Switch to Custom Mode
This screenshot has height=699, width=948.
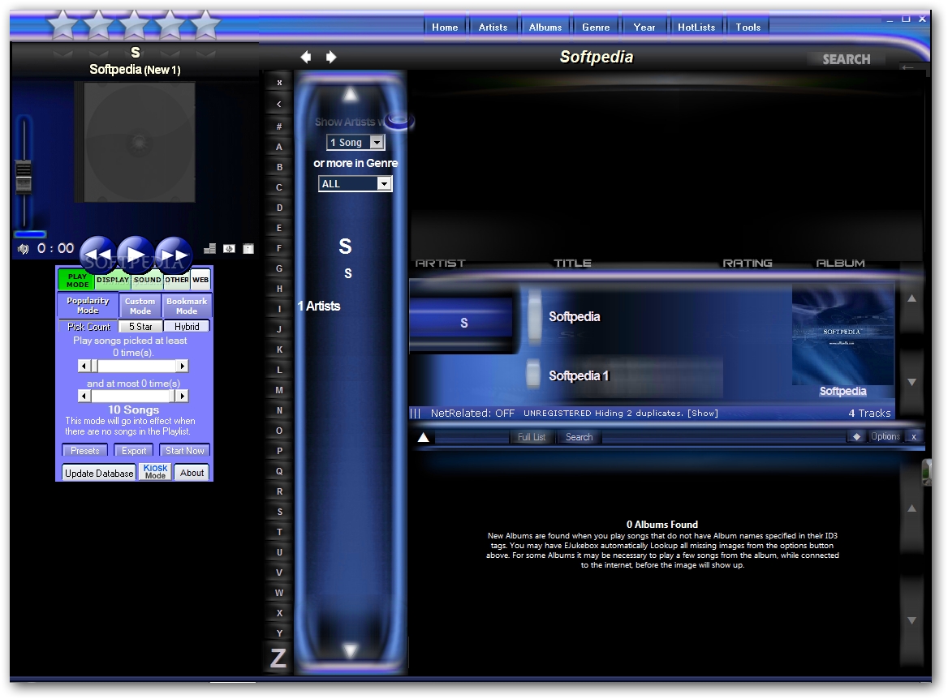[x=140, y=306]
